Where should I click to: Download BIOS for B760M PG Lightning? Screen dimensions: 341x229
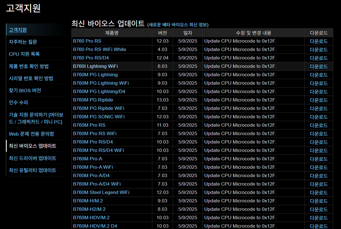[x=319, y=75]
